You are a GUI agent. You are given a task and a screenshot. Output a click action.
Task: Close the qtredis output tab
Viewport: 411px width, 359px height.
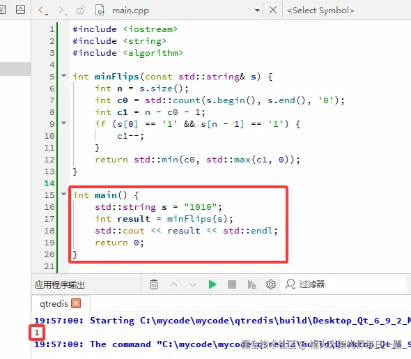pos(76,303)
